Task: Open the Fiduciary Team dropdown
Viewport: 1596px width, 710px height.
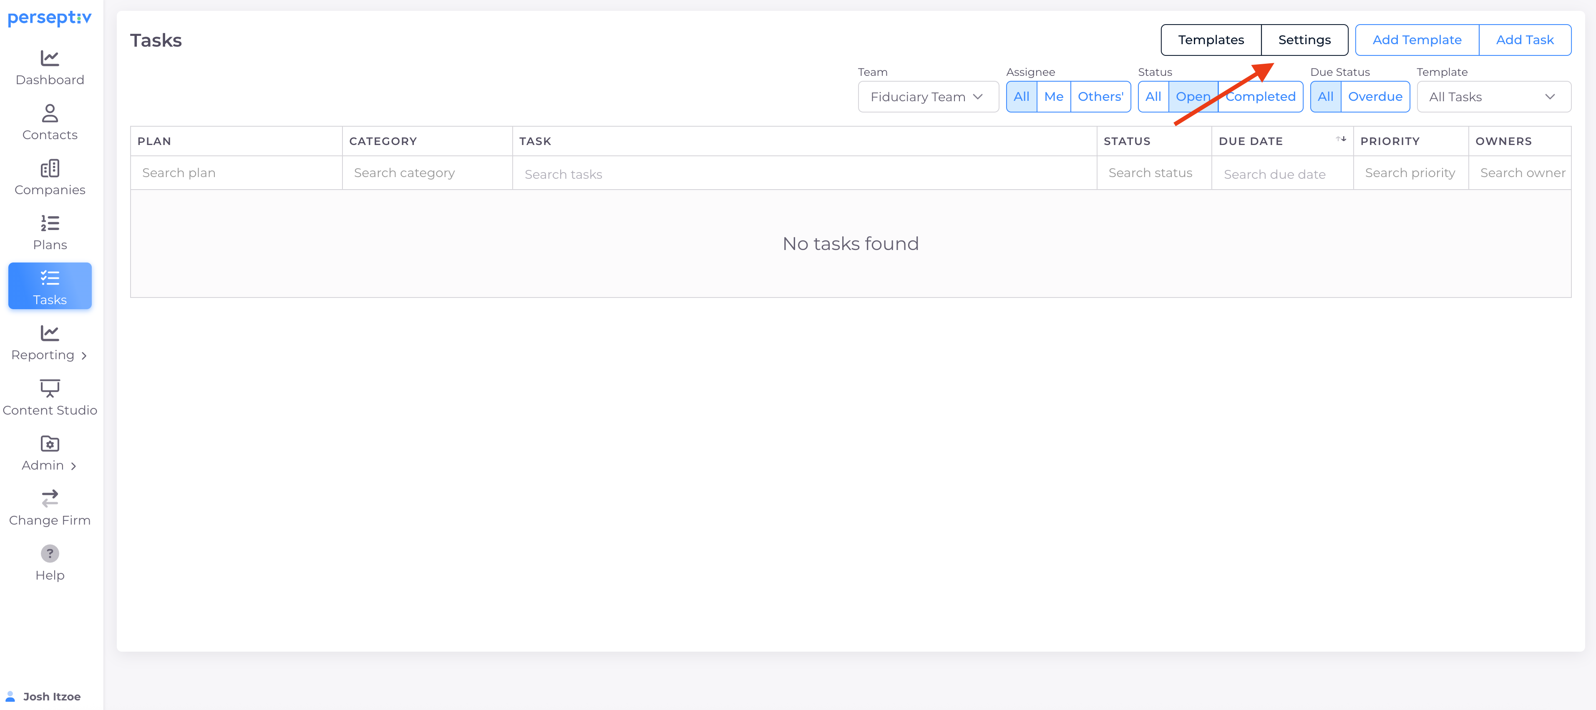Action: tap(927, 97)
